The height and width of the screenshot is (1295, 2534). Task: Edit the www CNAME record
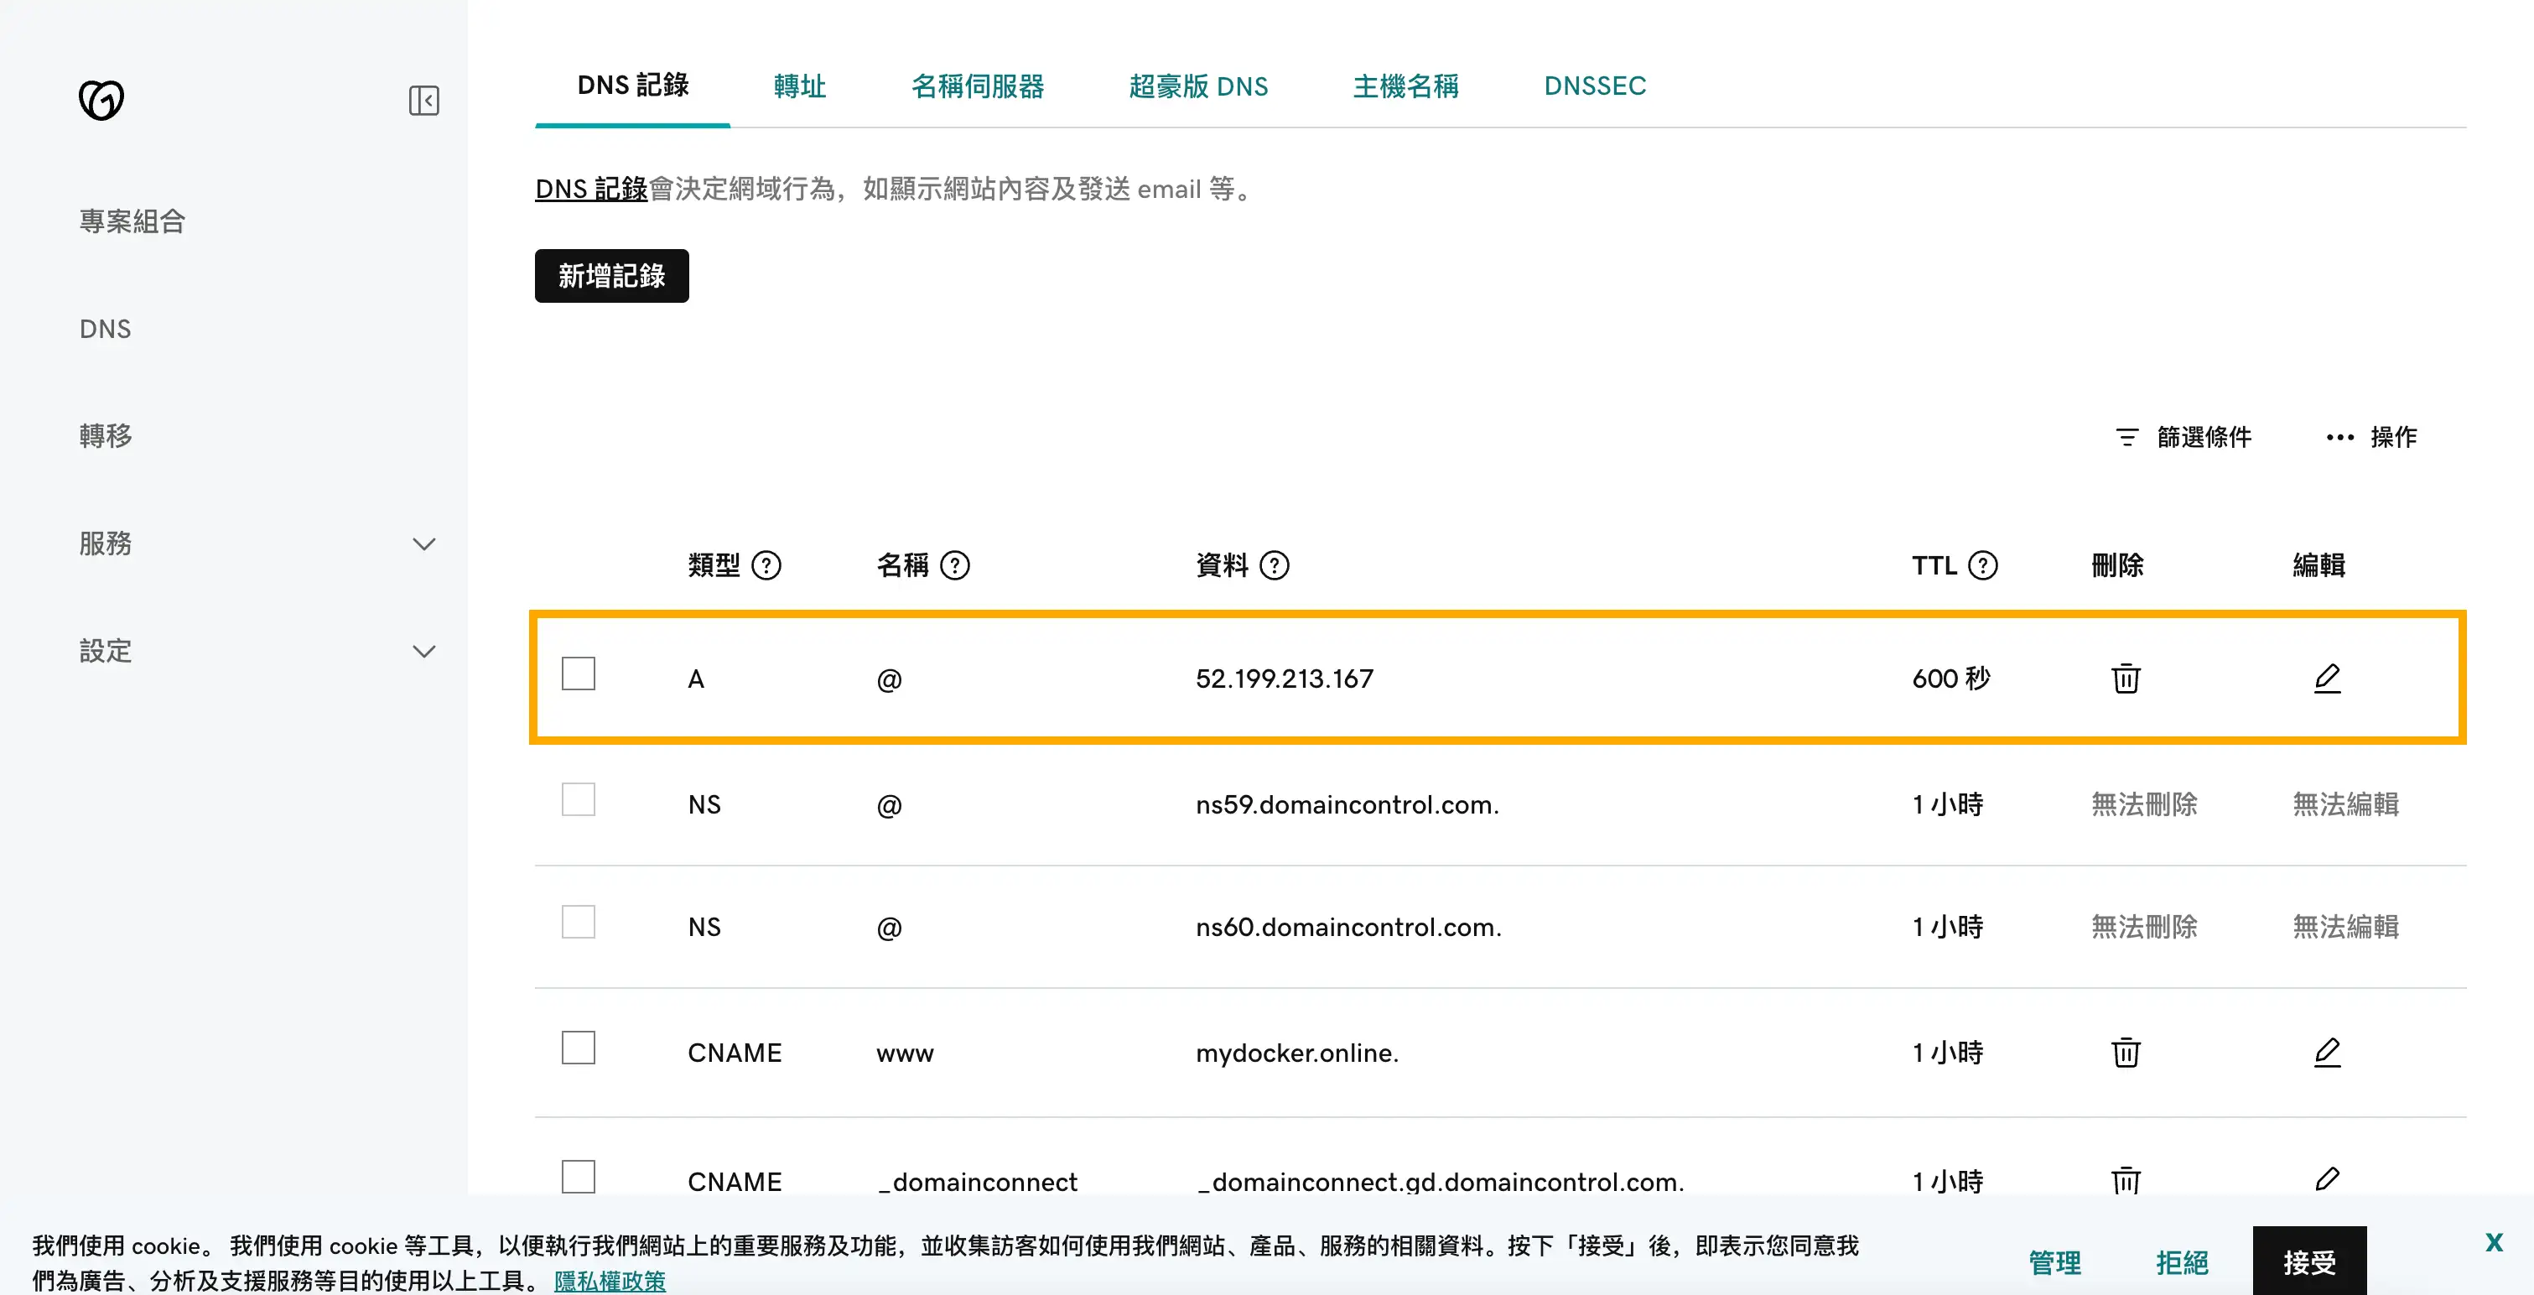pos(2326,1053)
